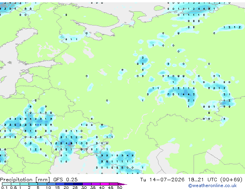
Task: Pick the legend swatch between 2 and 5
Action: point(33,184)
